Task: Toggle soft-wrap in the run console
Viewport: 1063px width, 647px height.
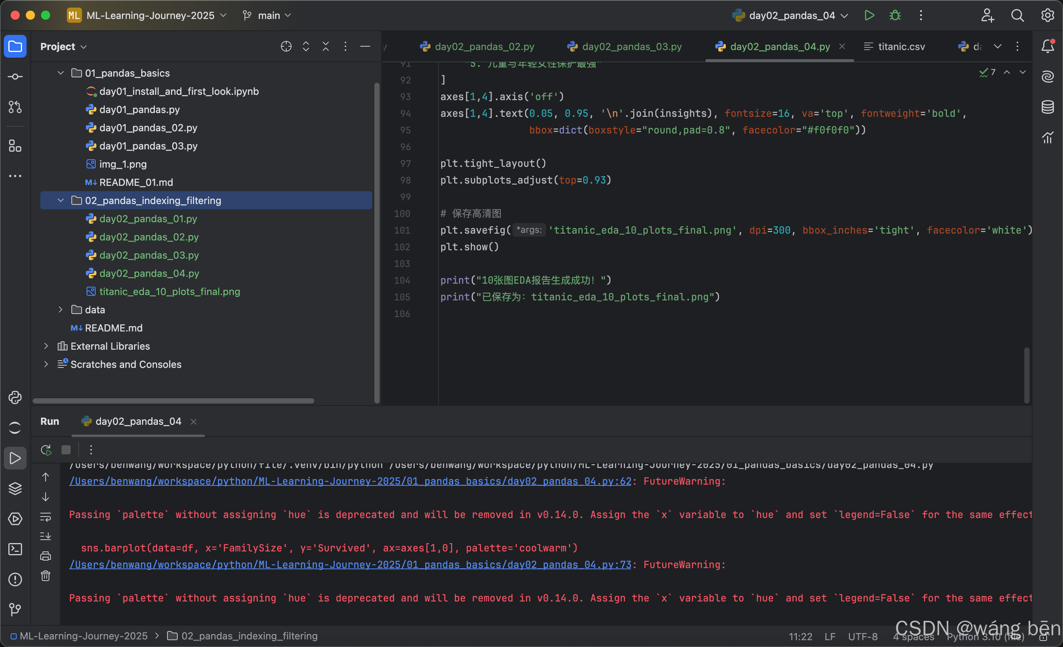Action: (45, 517)
